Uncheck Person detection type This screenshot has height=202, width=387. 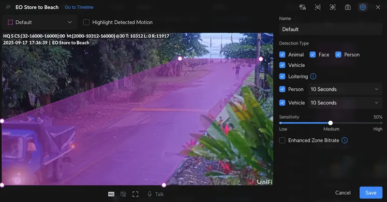tap(338, 55)
